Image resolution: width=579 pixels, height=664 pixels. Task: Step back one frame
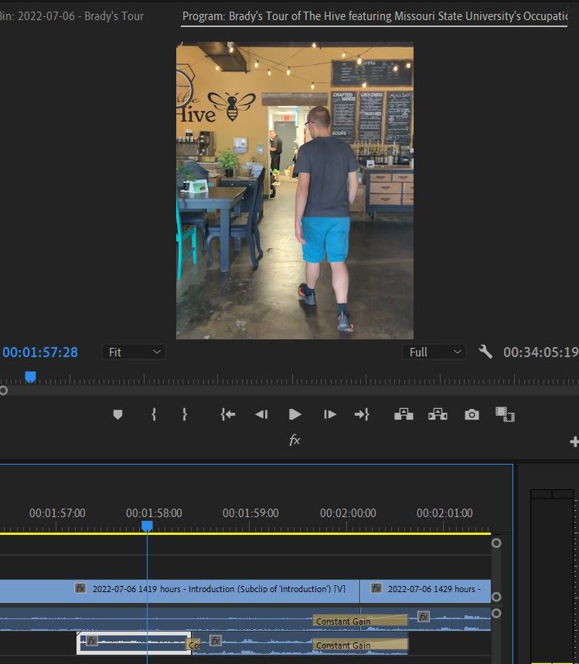coord(261,414)
